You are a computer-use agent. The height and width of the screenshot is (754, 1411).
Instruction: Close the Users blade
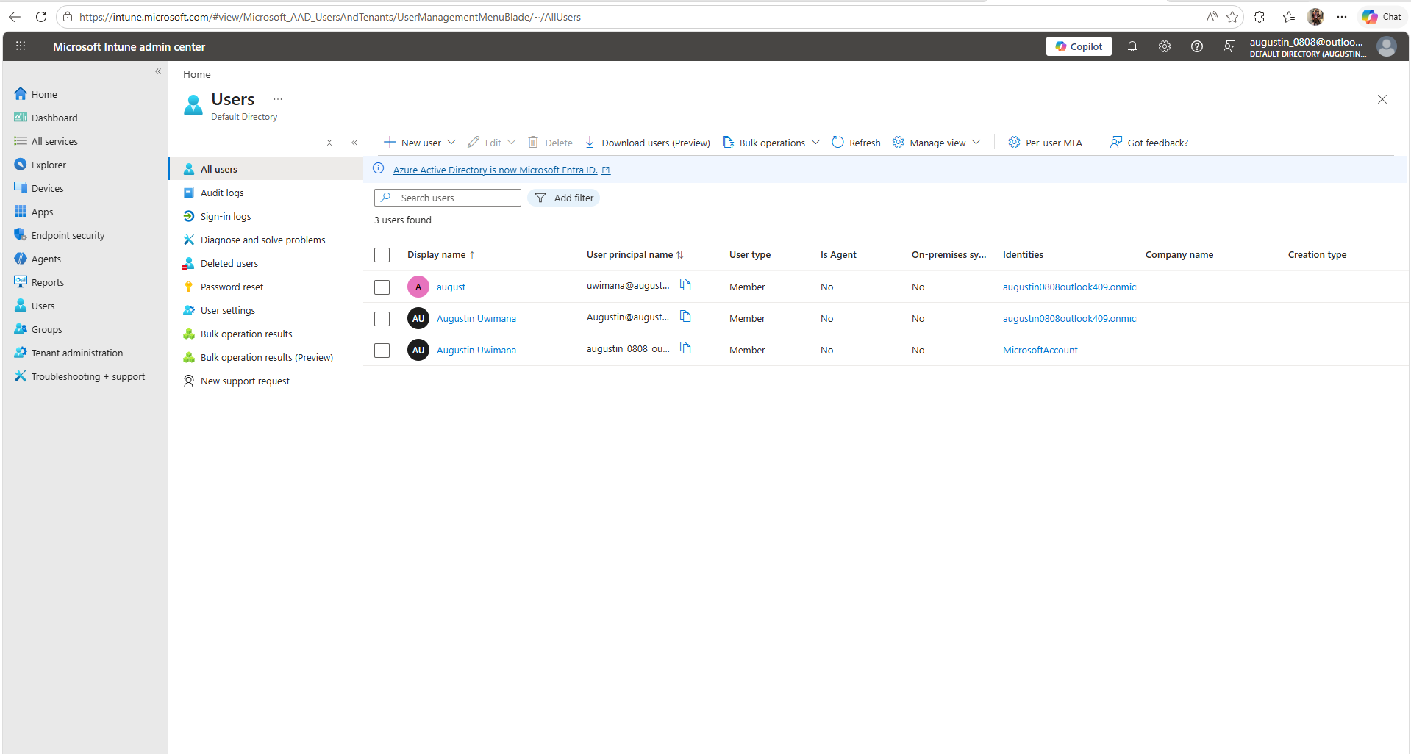click(x=1382, y=99)
